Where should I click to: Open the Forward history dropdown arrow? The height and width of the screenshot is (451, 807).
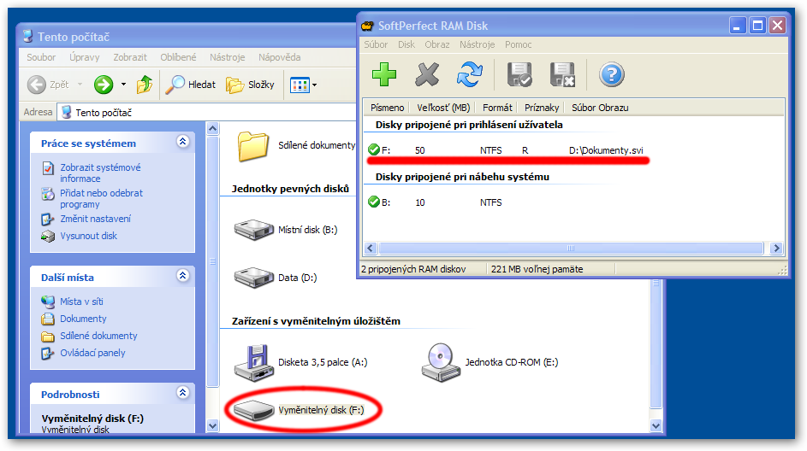tap(123, 85)
